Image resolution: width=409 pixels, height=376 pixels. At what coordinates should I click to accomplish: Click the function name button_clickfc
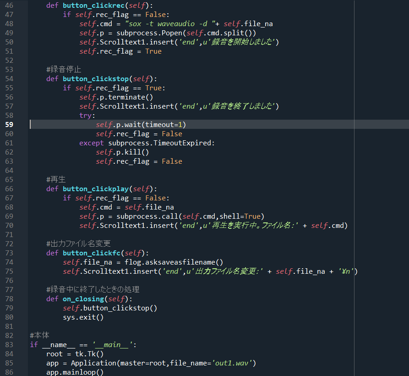[92, 253]
